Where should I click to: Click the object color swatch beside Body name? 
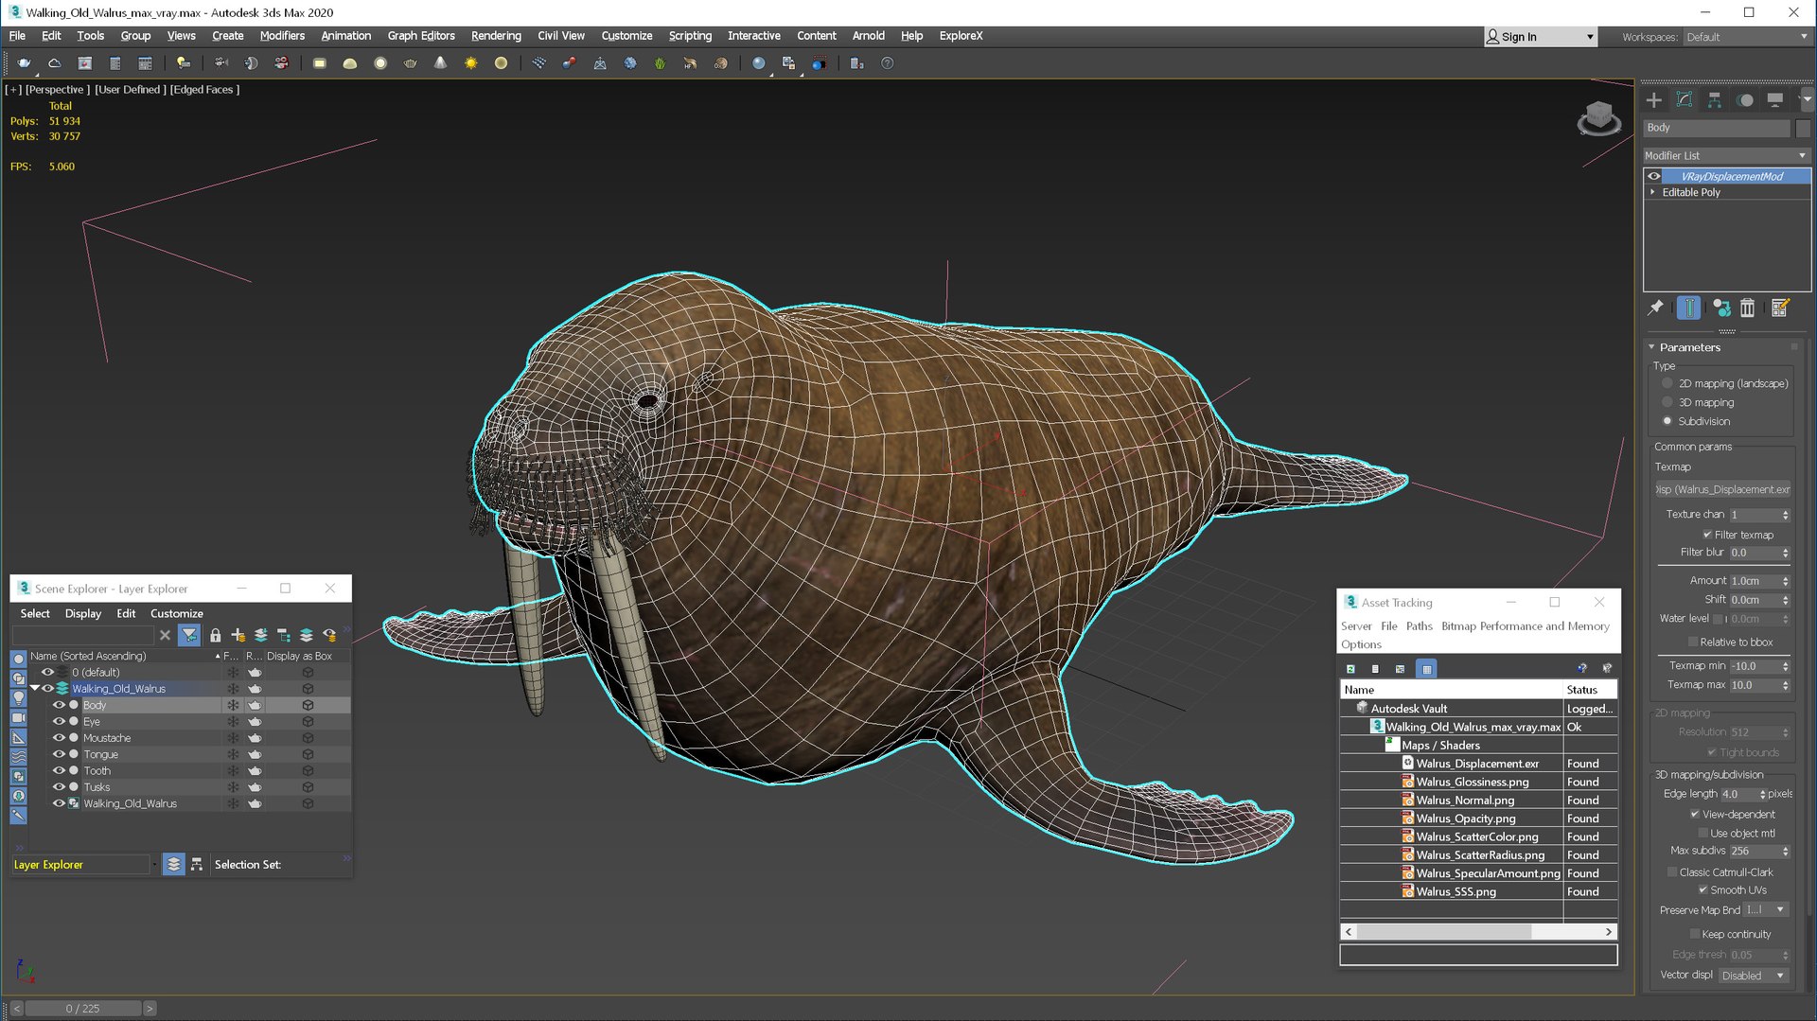point(1802,128)
